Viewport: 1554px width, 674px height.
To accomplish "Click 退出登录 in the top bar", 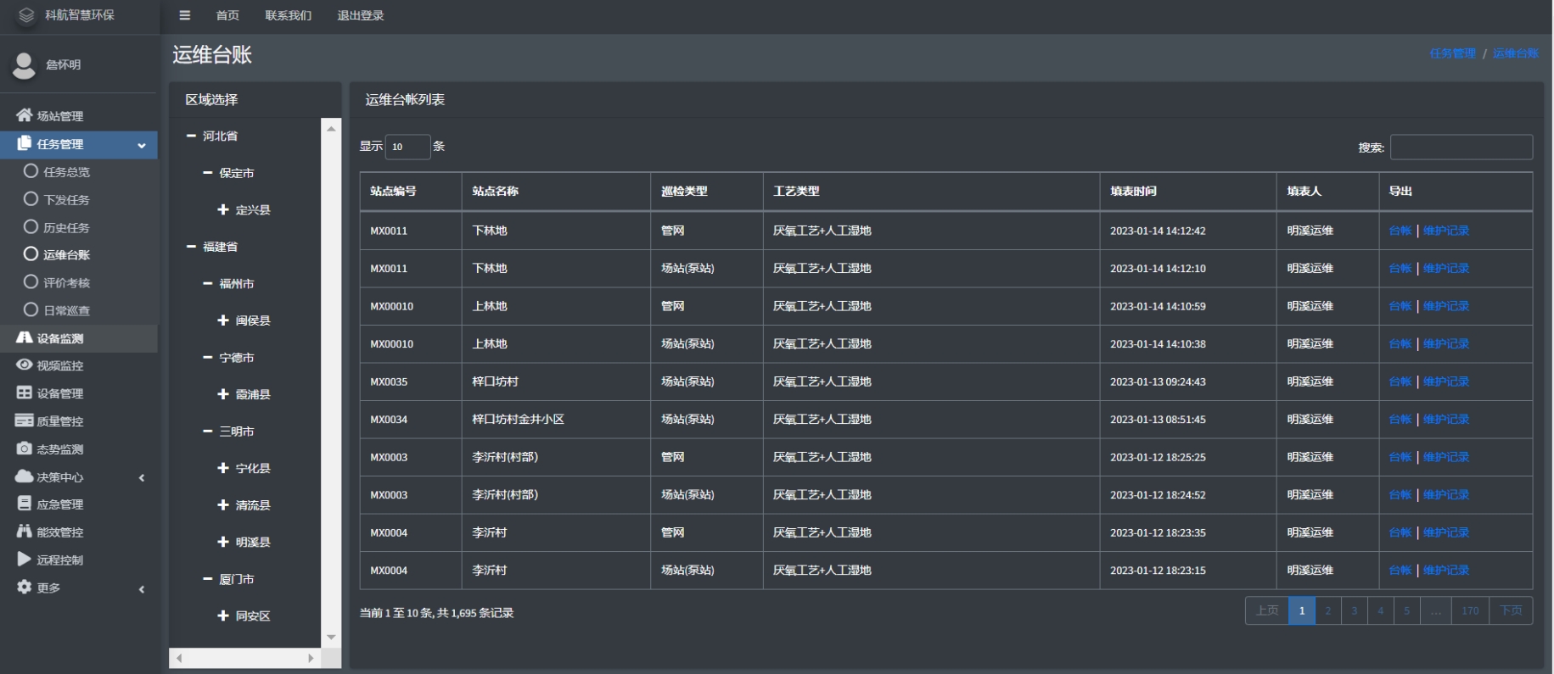I will point(360,15).
